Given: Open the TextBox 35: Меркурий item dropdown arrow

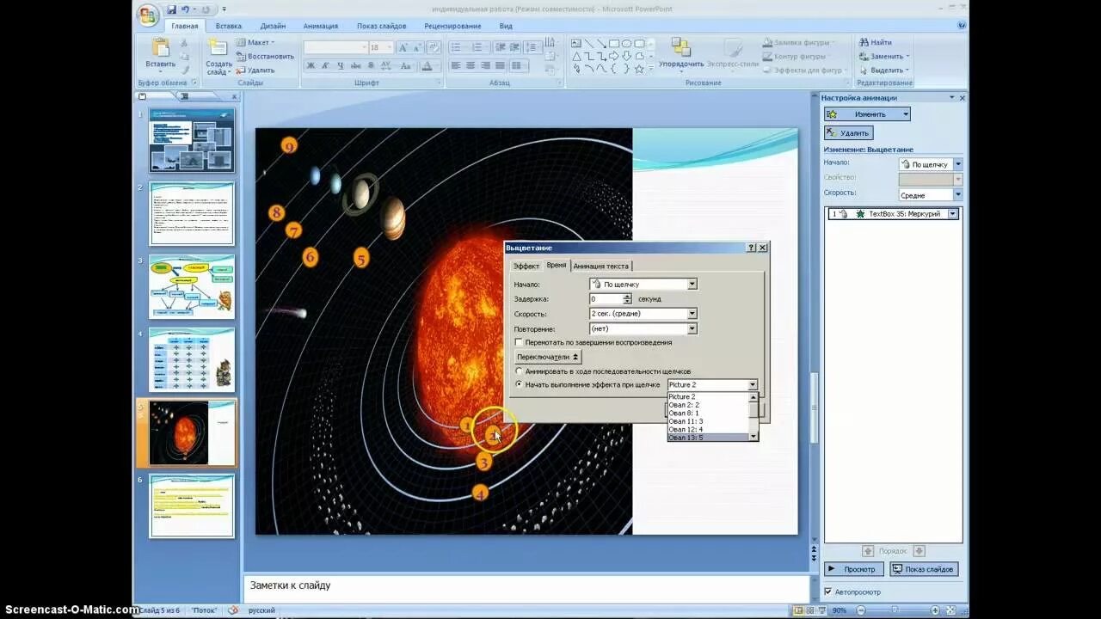Looking at the screenshot, I should pos(952,214).
